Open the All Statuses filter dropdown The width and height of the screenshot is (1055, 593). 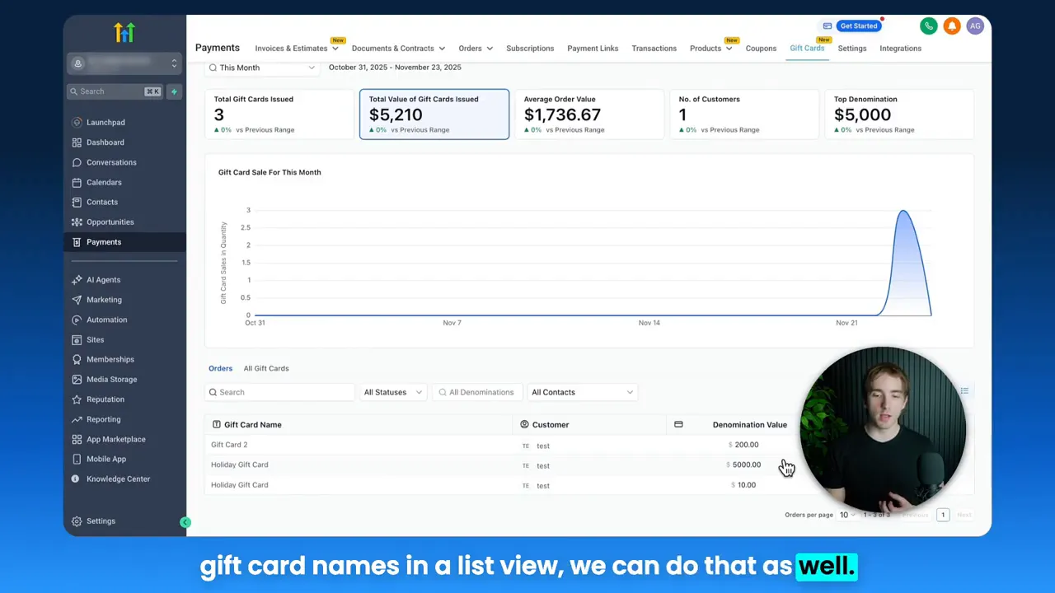pyautogui.click(x=392, y=392)
